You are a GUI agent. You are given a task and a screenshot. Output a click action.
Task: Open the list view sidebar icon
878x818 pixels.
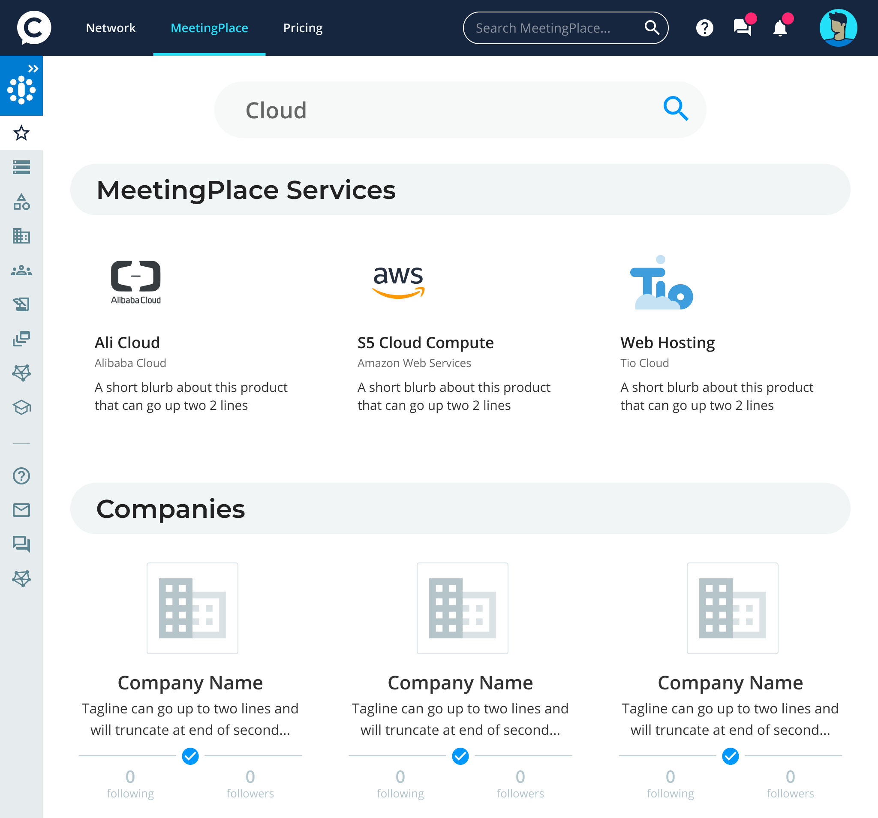point(21,167)
